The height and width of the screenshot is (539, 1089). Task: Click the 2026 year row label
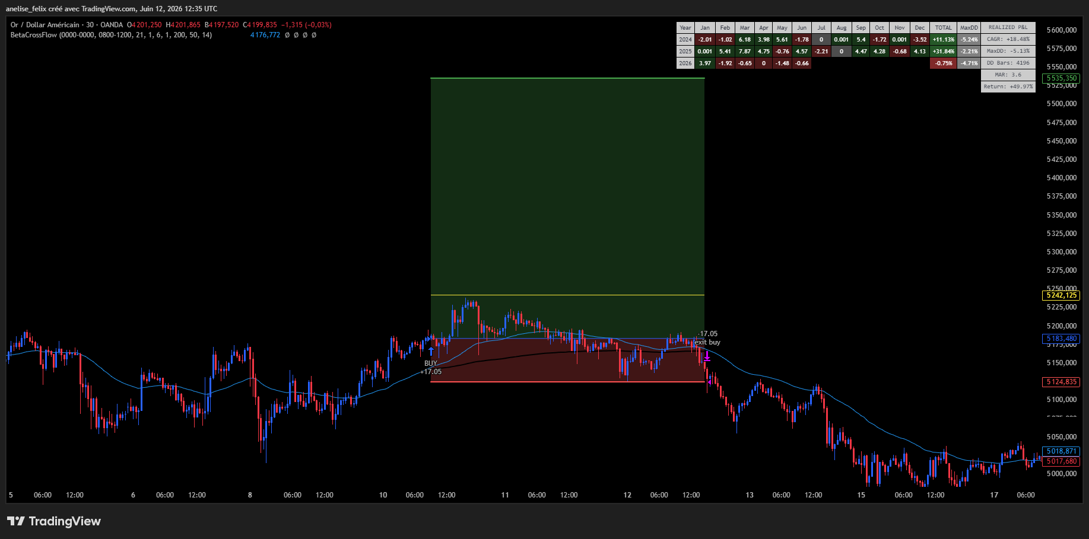[x=685, y=63]
